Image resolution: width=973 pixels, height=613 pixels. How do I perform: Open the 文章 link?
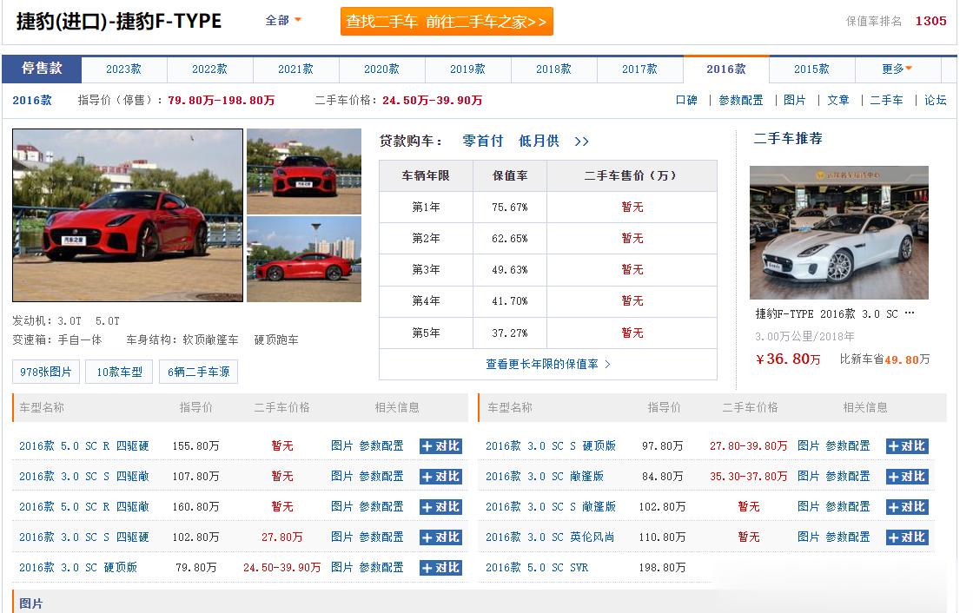tap(837, 100)
